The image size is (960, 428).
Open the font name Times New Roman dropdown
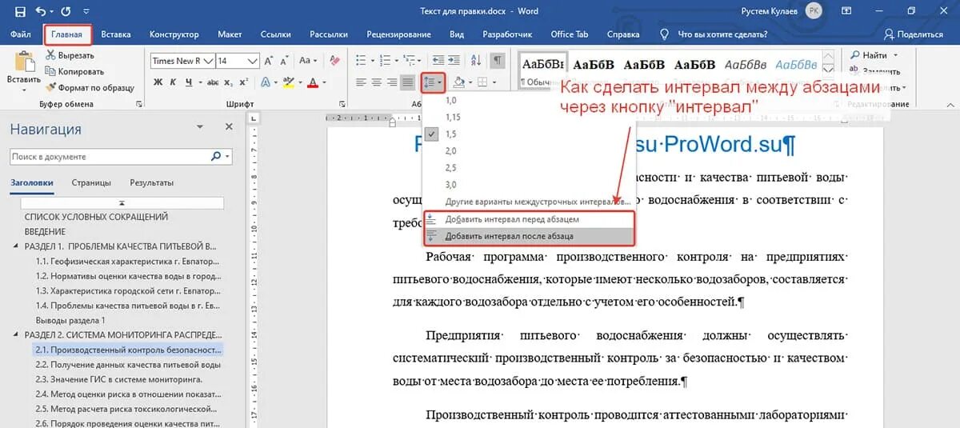[x=209, y=61]
